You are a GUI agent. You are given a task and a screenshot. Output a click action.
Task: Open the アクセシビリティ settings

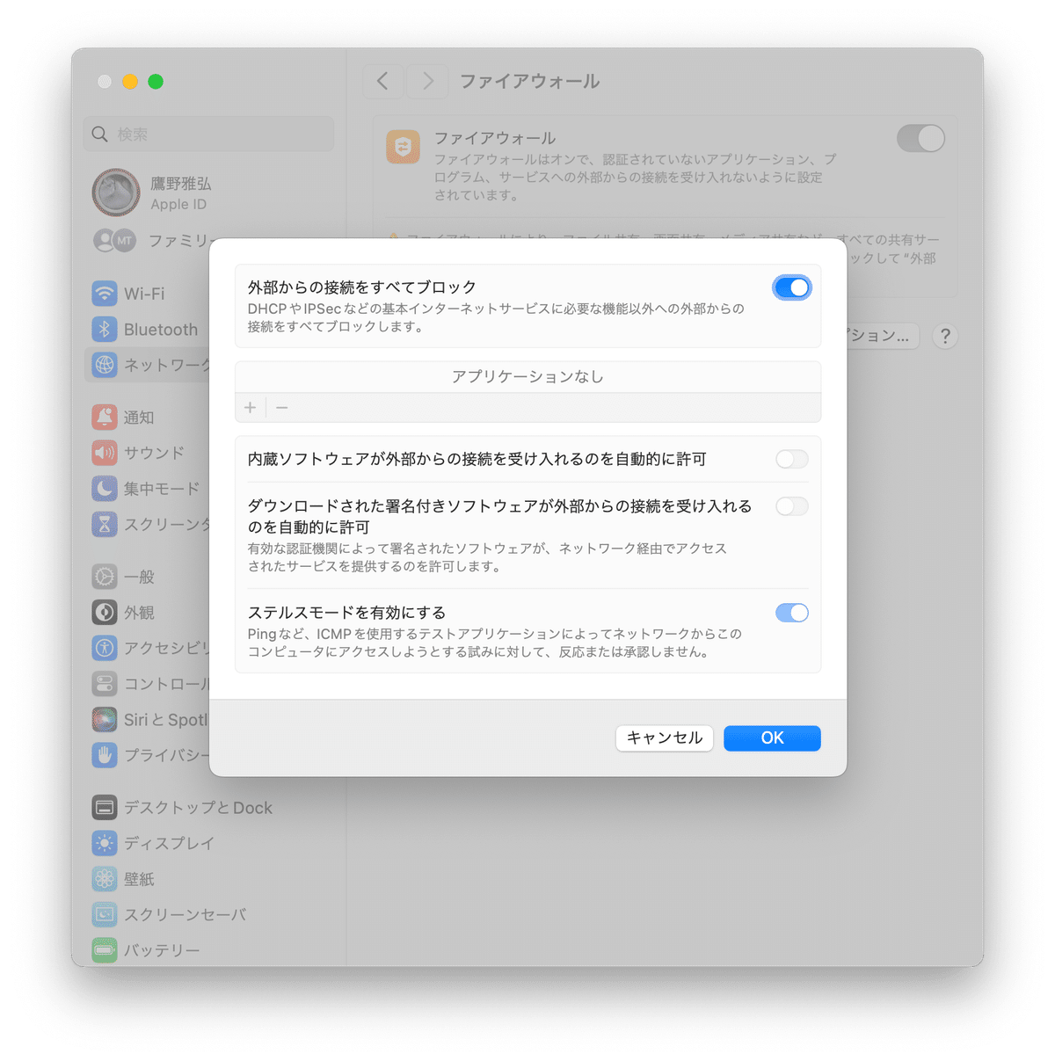105,648
